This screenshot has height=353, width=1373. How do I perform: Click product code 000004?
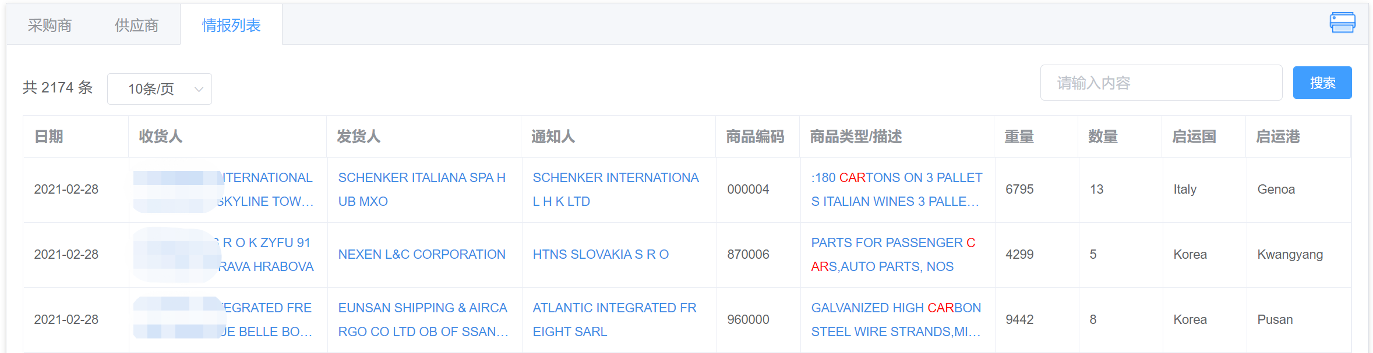click(x=748, y=190)
